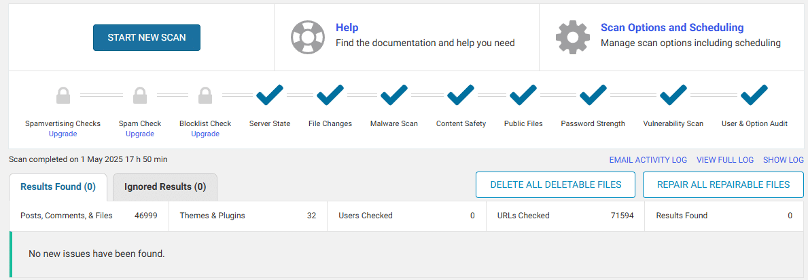Click the Server State checkmark icon
The image size is (808, 280).
coord(270,94)
